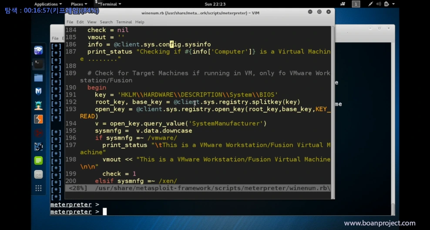
Task: Click the network connection icon in top bar
Action: point(371,4)
